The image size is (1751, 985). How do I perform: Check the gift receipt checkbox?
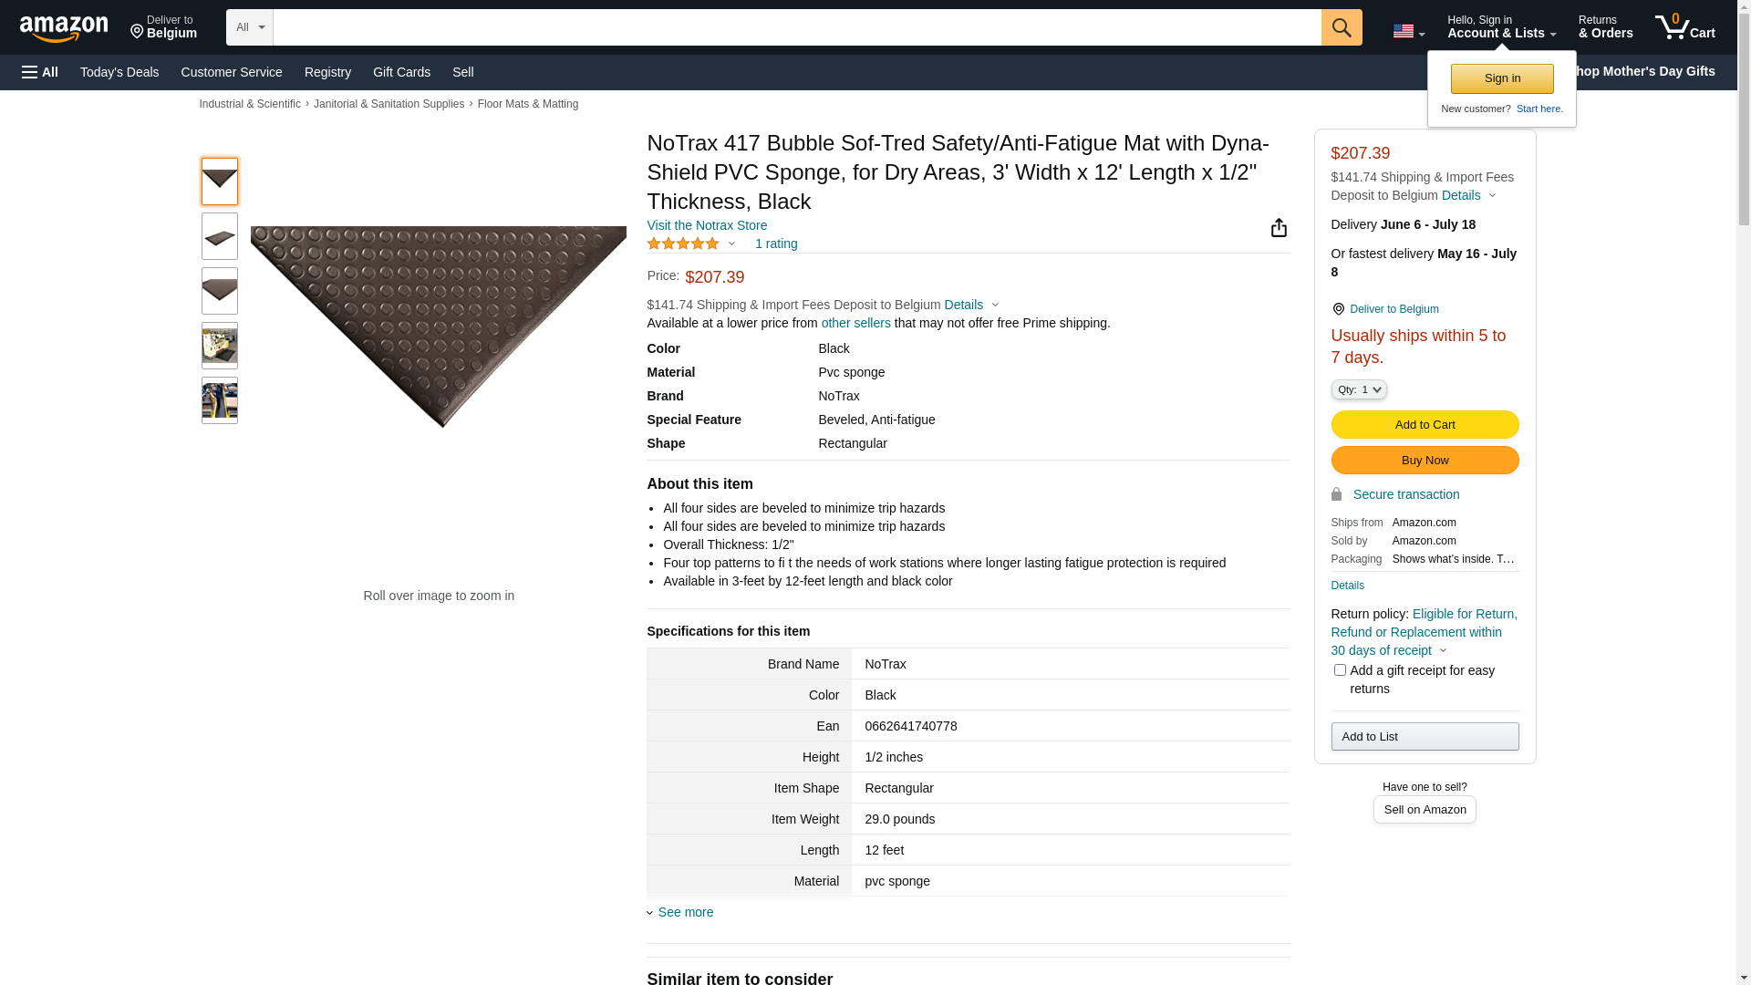click(x=1340, y=670)
